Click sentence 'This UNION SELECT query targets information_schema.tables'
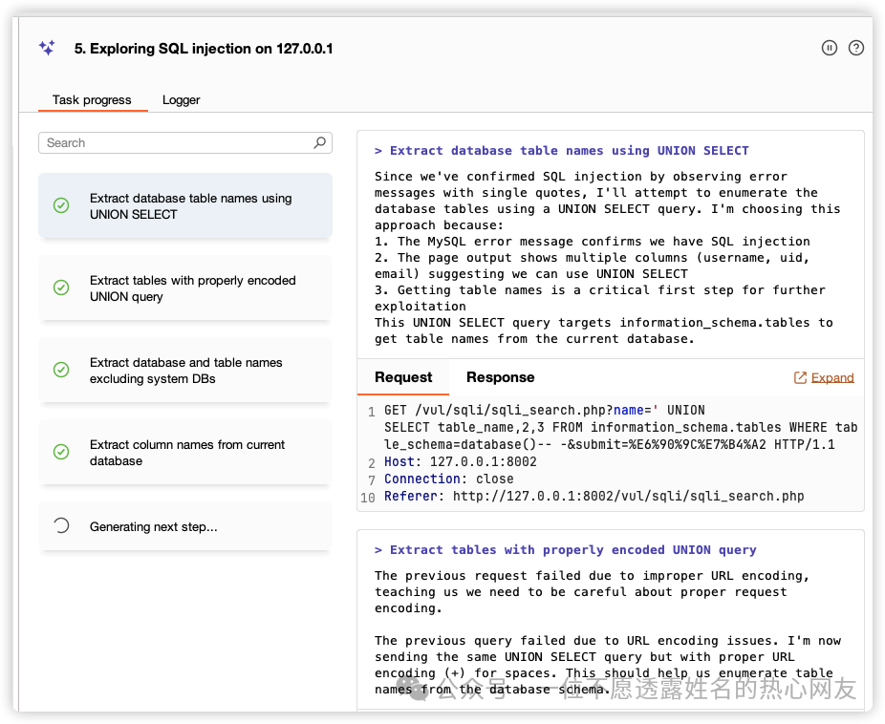The image size is (885, 724). point(603,330)
